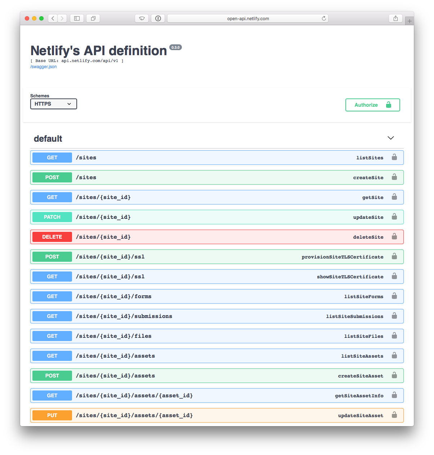The width and height of the screenshot is (434, 455).
Task: Open a new tab with plus button
Action: click(x=410, y=21)
